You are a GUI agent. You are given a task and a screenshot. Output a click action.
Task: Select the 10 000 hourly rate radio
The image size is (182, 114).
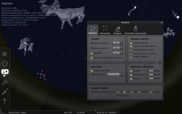point(139,92)
